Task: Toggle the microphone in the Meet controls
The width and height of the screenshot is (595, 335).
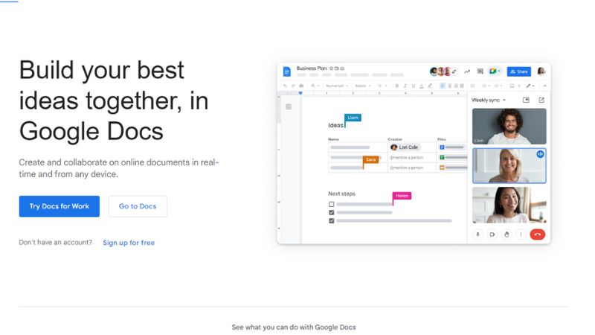Action: click(x=477, y=234)
